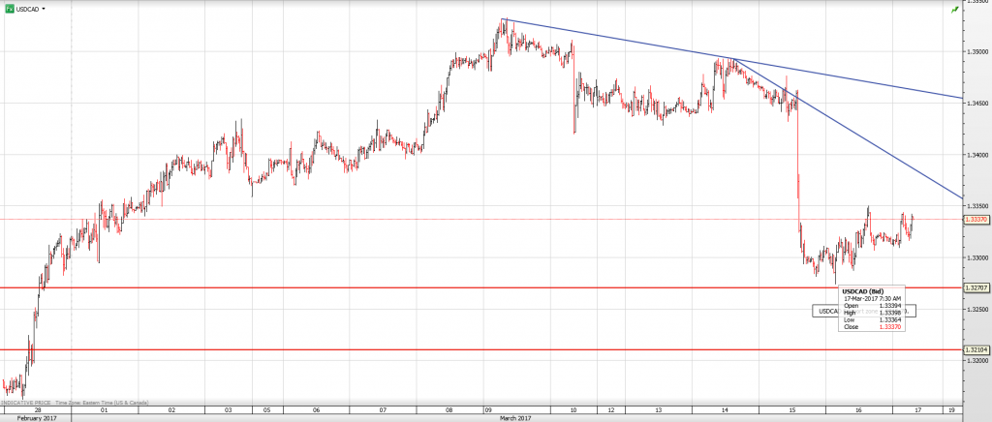This screenshot has height=422, width=992.
Task: Click date 15 on the time axis
Action: pos(793,409)
